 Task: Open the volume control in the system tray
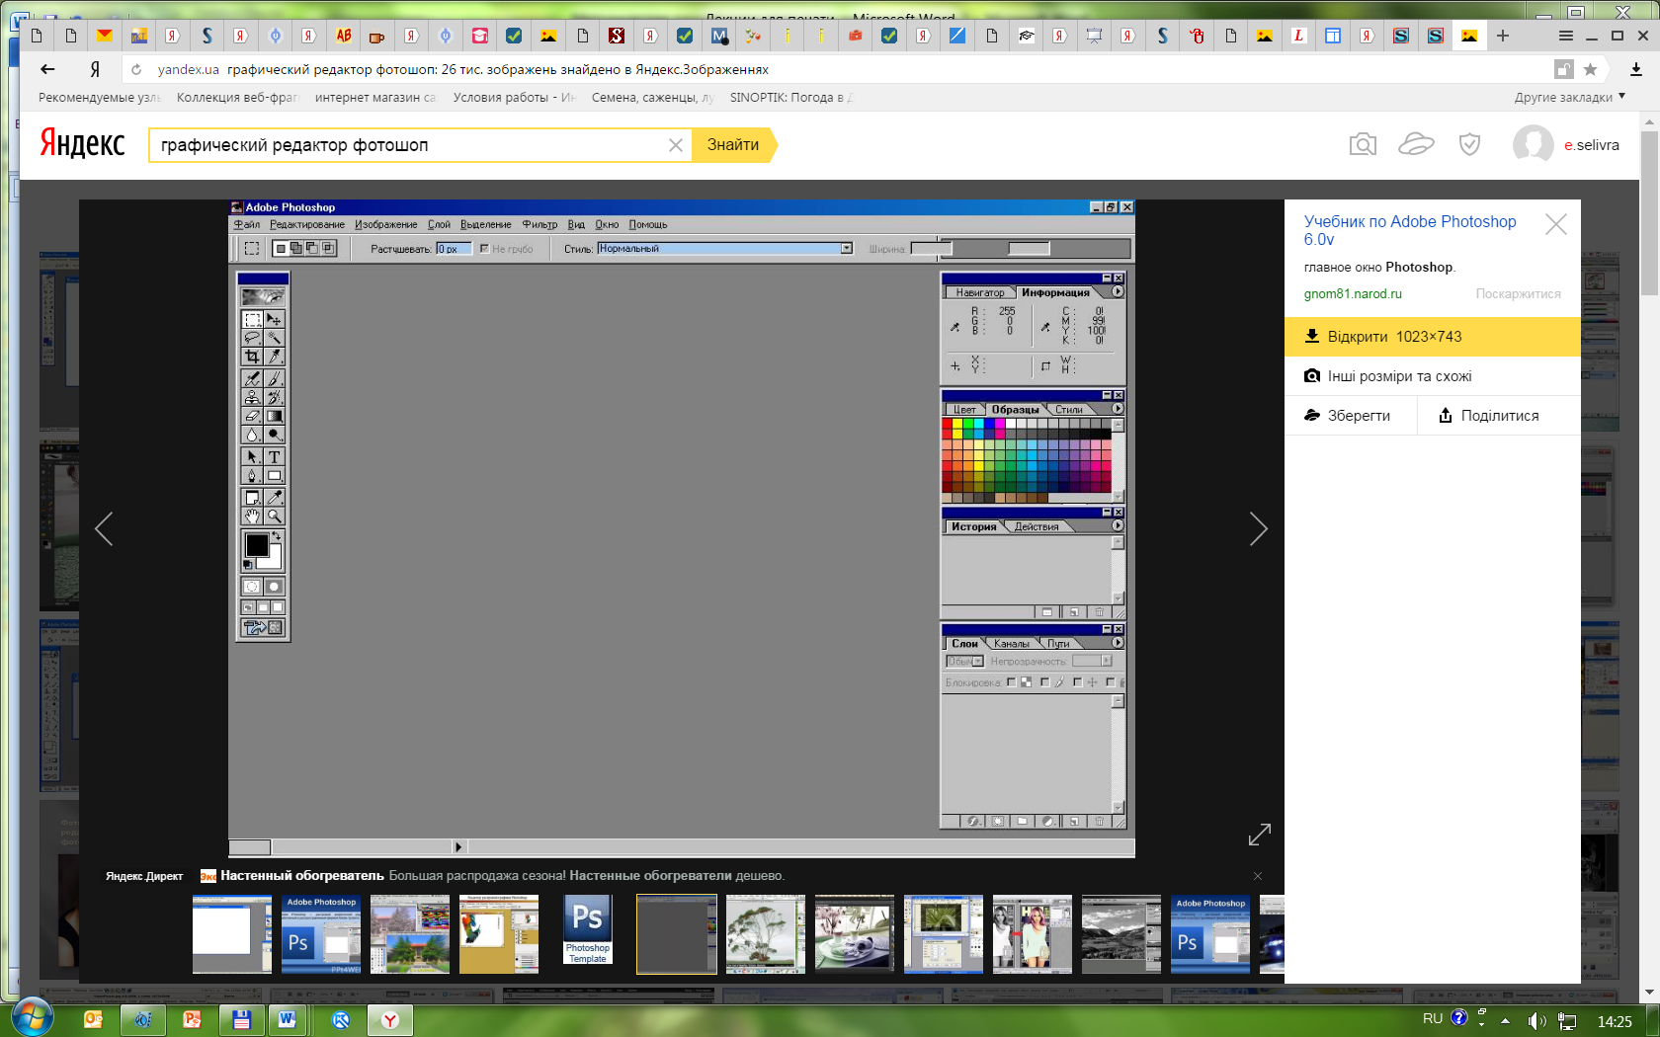tap(1536, 1021)
